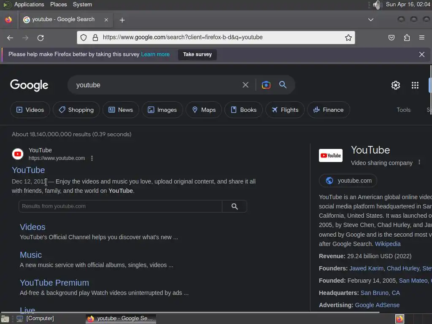432x324 pixels.
Task: Go back to the previous page
Action: [10, 38]
